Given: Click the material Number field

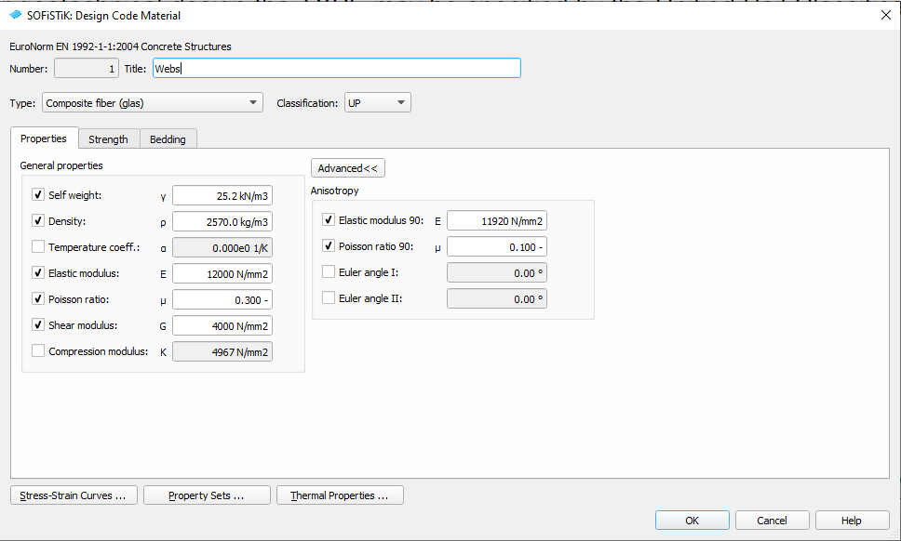Looking at the screenshot, I should pyautogui.click(x=87, y=68).
